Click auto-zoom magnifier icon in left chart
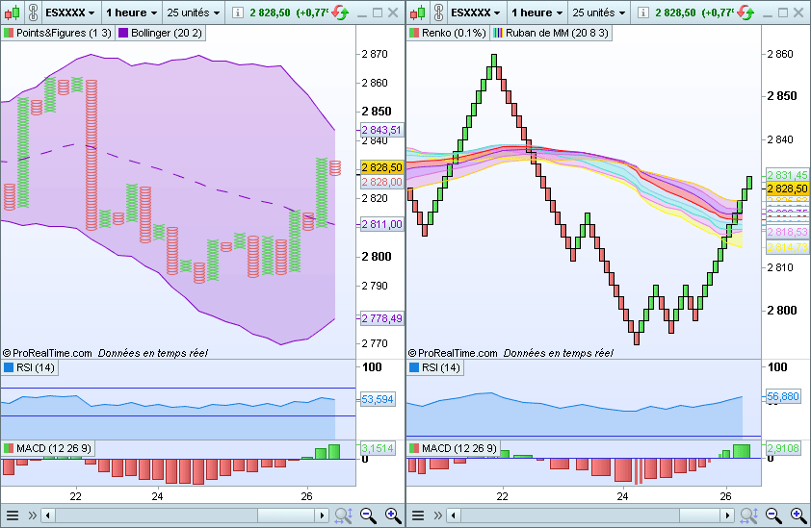This screenshot has width=811, height=528. point(343,515)
